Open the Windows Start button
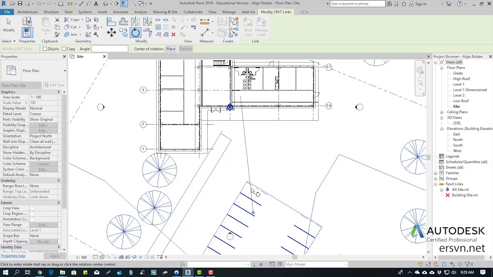The height and width of the screenshot is (277, 493). pyautogui.click(x=5, y=272)
